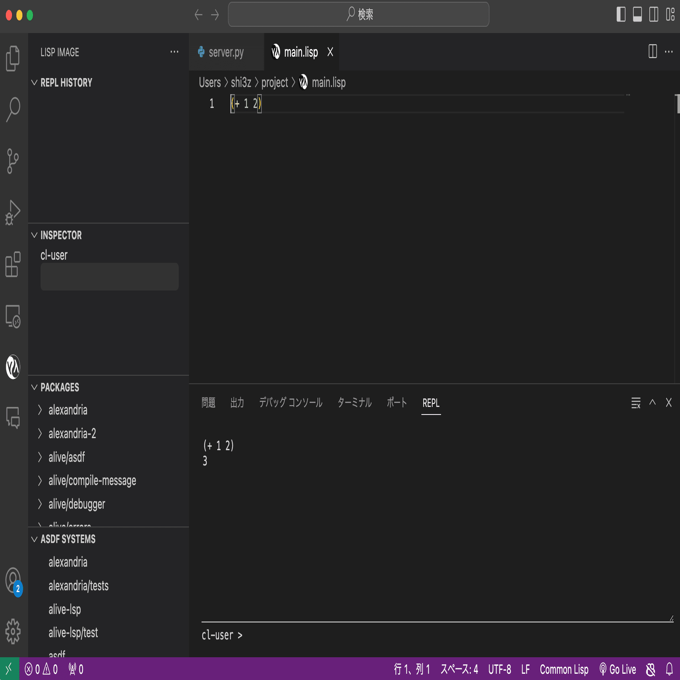Open the Accounts menu with badge
The image size is (680, 680).
[x=13, y=581]
